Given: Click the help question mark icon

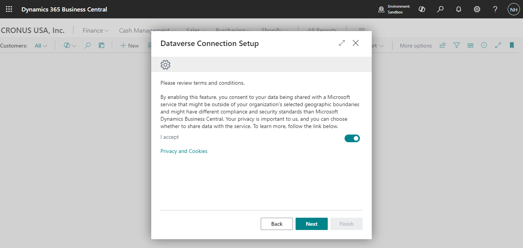Looking at the screenshot, I should click(x=495, y=9).
